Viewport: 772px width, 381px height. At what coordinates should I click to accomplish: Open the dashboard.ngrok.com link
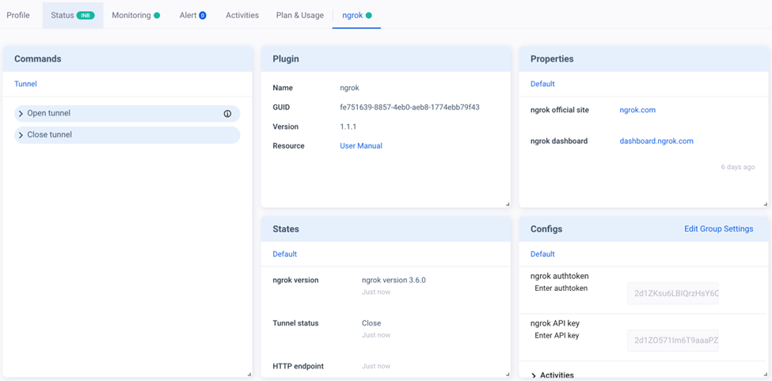[x=656, y=141]
